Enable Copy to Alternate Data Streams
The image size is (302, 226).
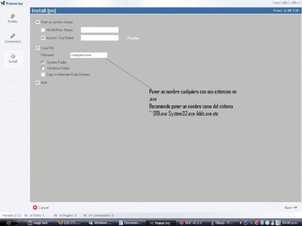point(43,74)
